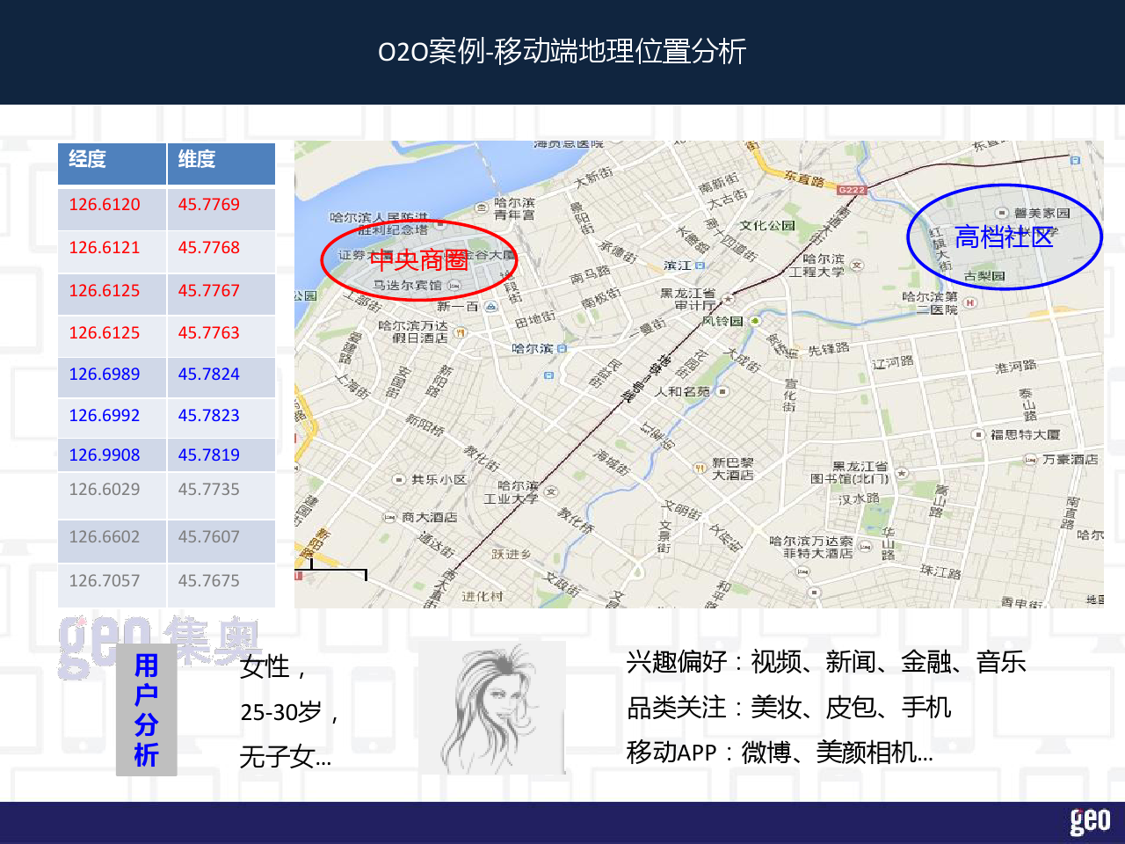1125x844 pixels.
Task: Click the red 中央商圈 map label
Action: coord(418,260)
